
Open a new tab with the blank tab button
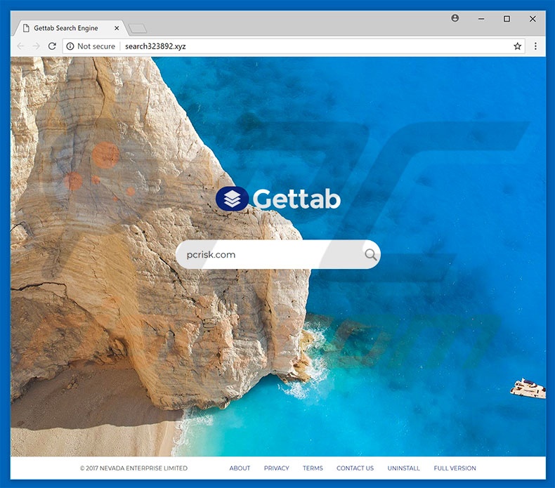coord(137,29)
